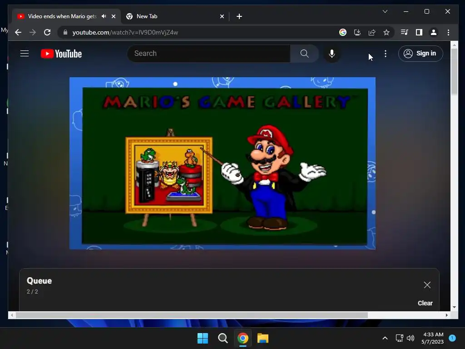
Task: Open a new browser tab
Action: pos(239,16)
